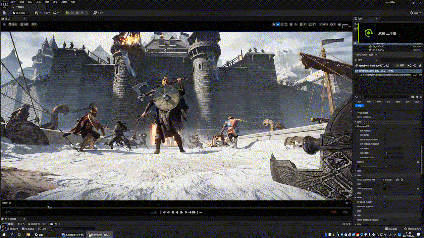Save the current level with disk icon
Image resolution: width=424 pixels, height=238 pixels.
(x=4, y=13)
